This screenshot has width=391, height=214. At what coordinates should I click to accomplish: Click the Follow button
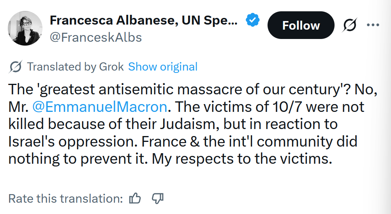[301, 25]
